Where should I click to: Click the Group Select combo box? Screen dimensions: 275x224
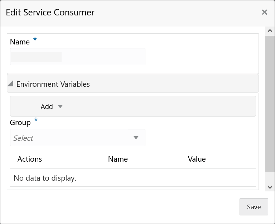[x=72, y=138]
